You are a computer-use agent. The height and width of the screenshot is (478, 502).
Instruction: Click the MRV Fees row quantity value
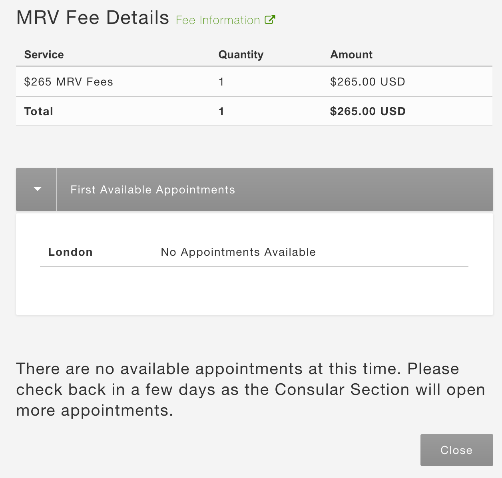click(221, 82)
